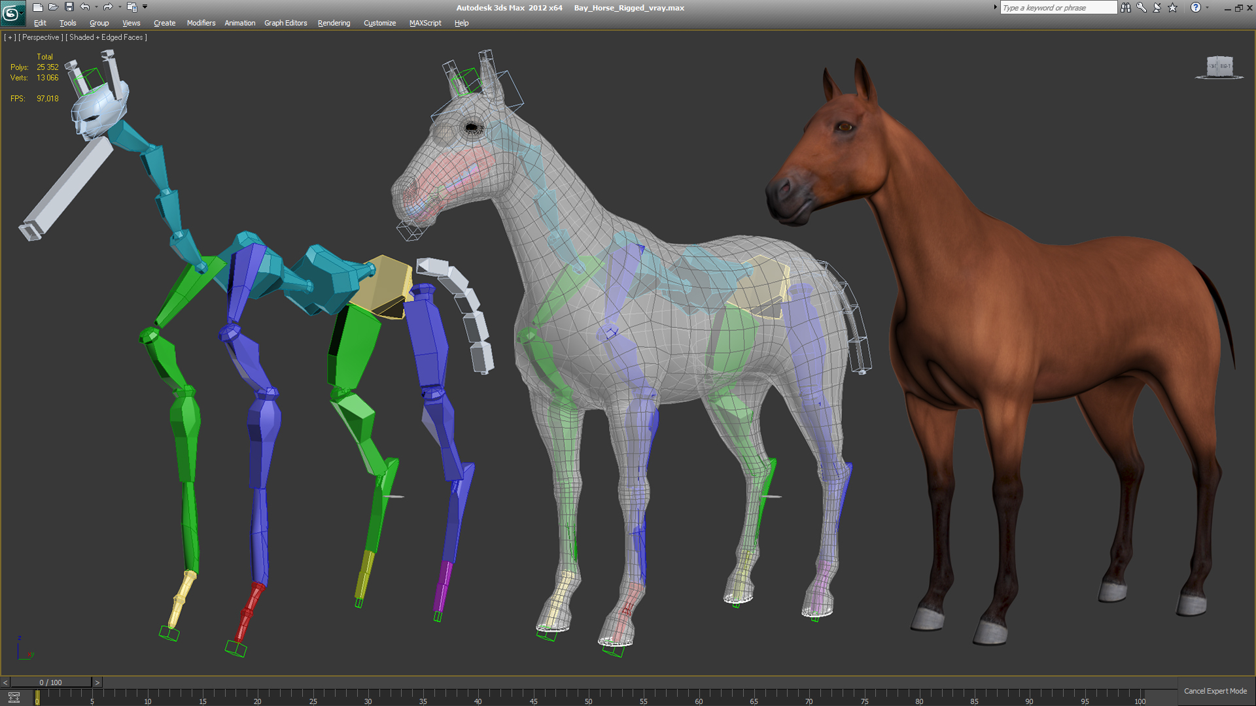
Task: Click the Open File folder icon
Action: click(x=54, y=7)
